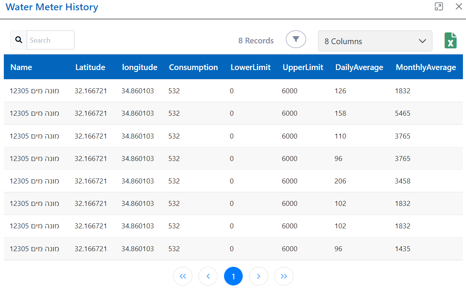Screen dimensions: 466x290
Task: Click the Search input field
Action: click(x=50, y=40)
